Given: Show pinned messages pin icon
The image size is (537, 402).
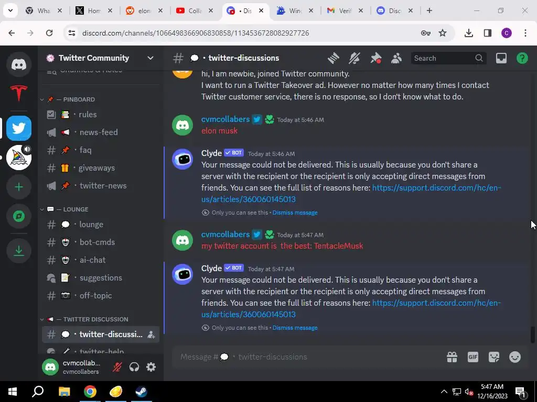Looking at the screenshot, I should click(375, 58).
